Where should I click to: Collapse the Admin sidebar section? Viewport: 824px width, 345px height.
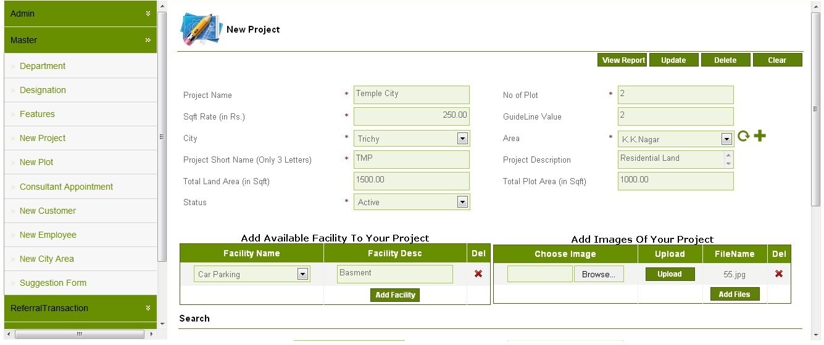pos(148,14)
